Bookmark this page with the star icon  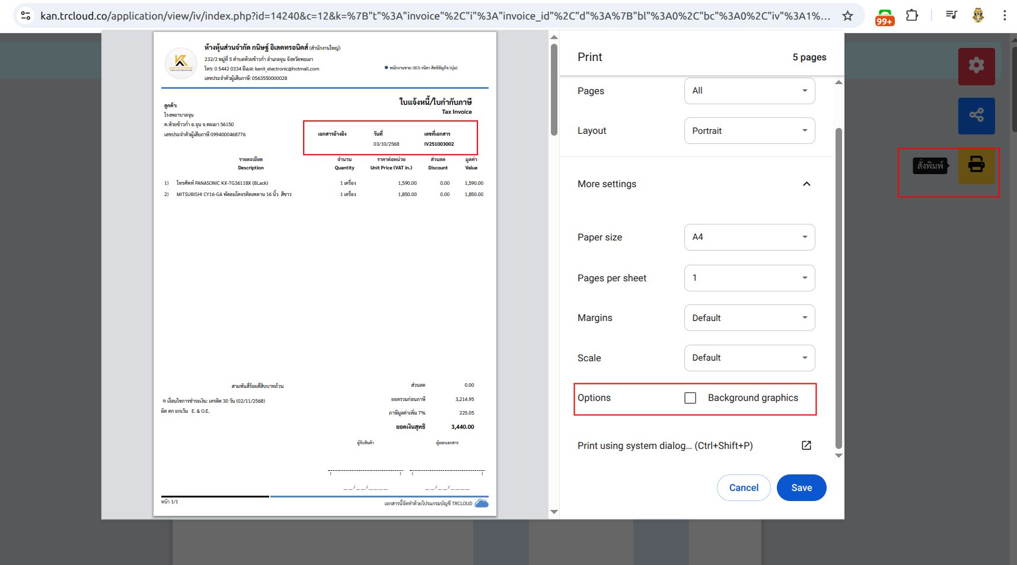point(847,16)
